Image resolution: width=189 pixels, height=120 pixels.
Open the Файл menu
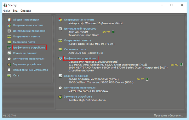click(7, 11)
